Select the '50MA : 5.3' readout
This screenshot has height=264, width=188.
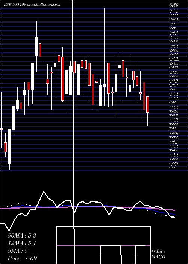[22, 236]
